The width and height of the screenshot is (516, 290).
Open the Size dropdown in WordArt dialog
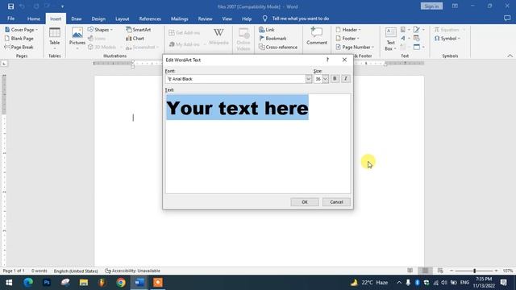tap(325, 79)
